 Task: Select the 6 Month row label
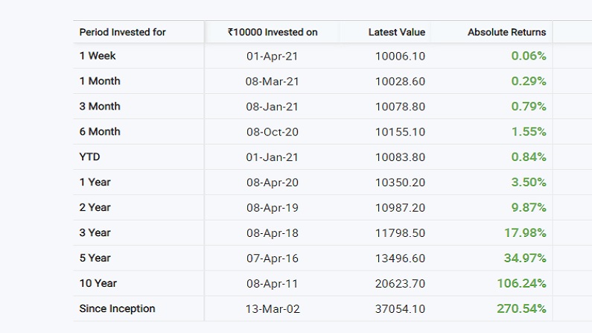100,132
